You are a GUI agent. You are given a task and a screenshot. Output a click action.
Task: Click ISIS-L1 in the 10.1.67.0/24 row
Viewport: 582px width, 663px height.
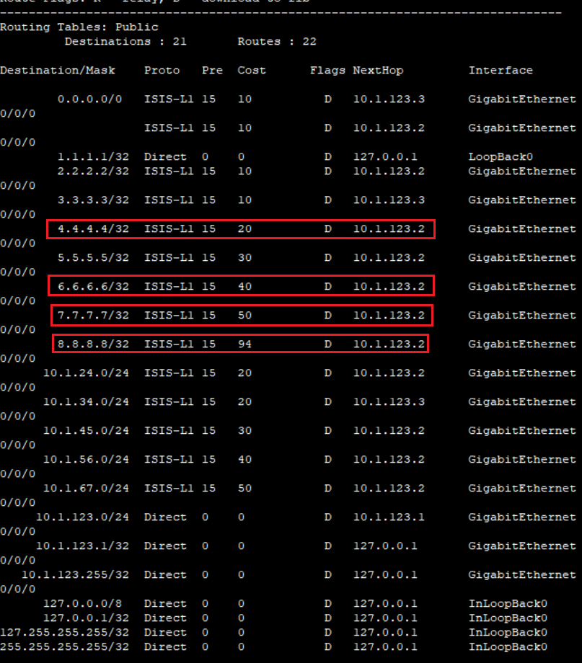click(169, 488)
